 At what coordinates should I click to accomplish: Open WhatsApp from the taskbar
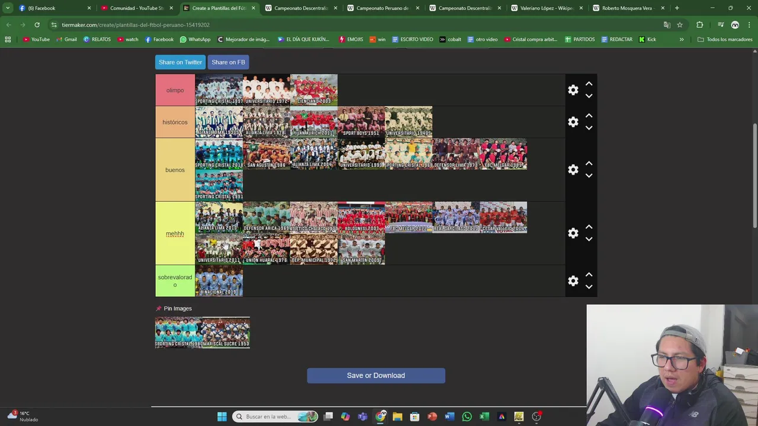(x=467, y=417)
